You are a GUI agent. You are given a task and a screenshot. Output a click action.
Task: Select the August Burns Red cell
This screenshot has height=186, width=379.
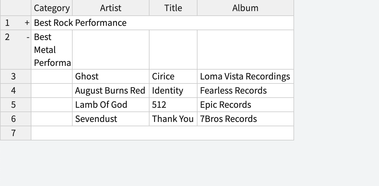(x=111, y=91)
